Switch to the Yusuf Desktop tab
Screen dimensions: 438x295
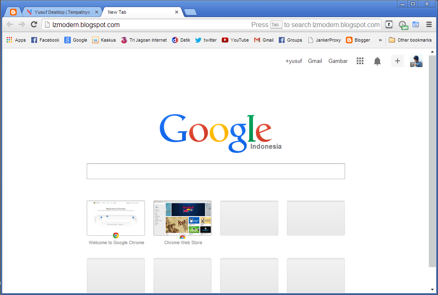(x=62, y=12)
